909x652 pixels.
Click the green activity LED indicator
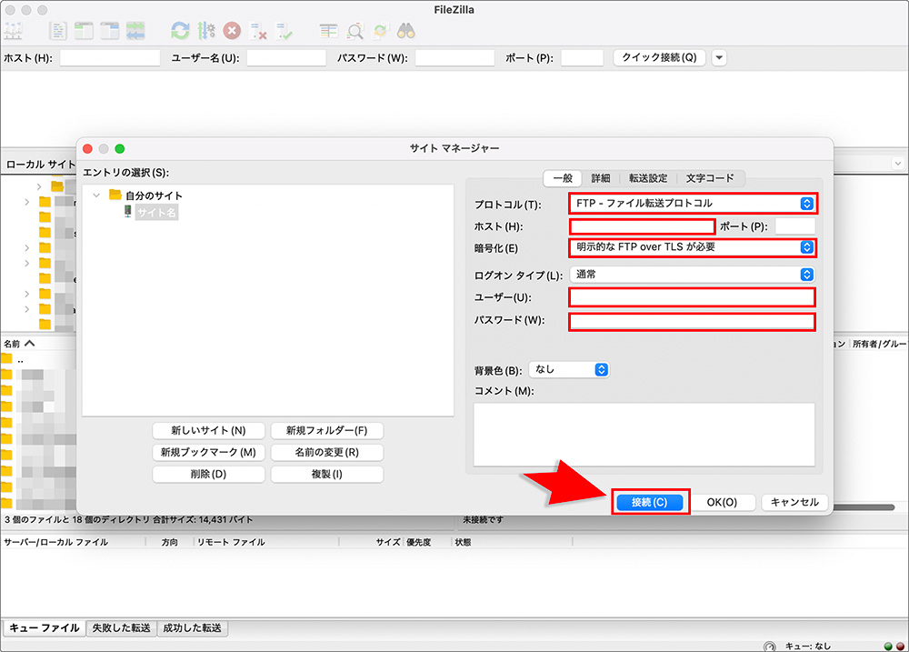pos(888,647)
